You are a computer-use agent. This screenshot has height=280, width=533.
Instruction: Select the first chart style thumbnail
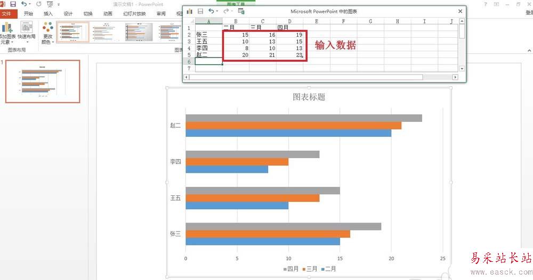tap(72, 32)
